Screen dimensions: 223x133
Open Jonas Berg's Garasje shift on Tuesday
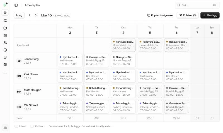[97, 61]
